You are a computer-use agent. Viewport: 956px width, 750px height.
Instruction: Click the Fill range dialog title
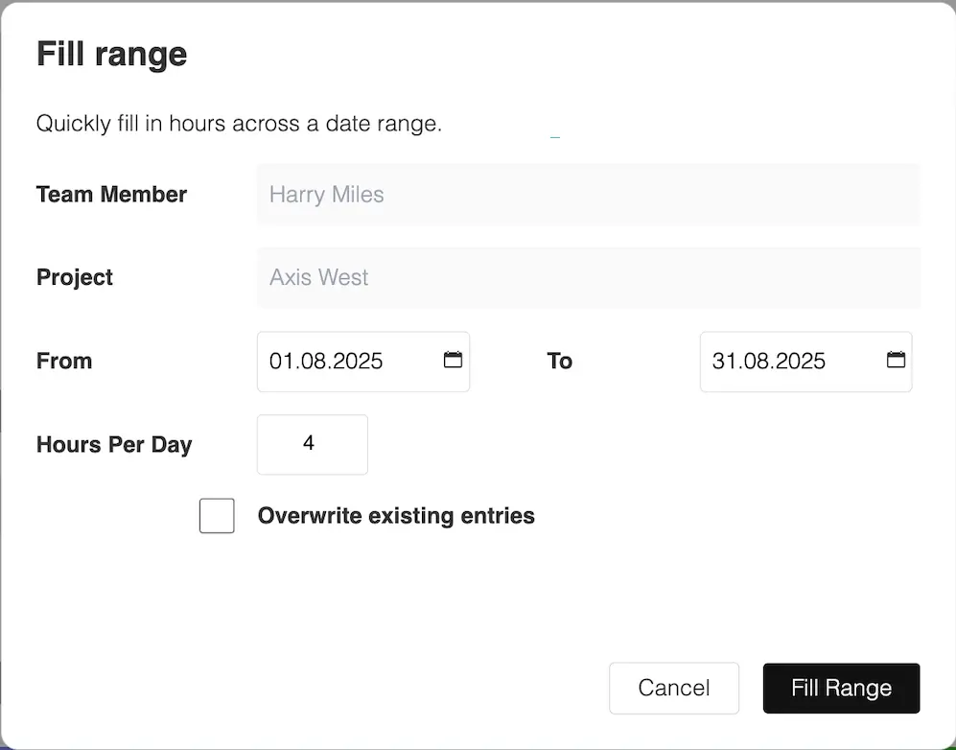click(110, 54)
